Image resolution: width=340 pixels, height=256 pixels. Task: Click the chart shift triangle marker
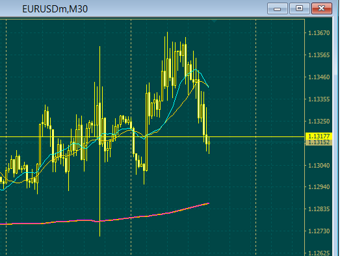(214, 21)
